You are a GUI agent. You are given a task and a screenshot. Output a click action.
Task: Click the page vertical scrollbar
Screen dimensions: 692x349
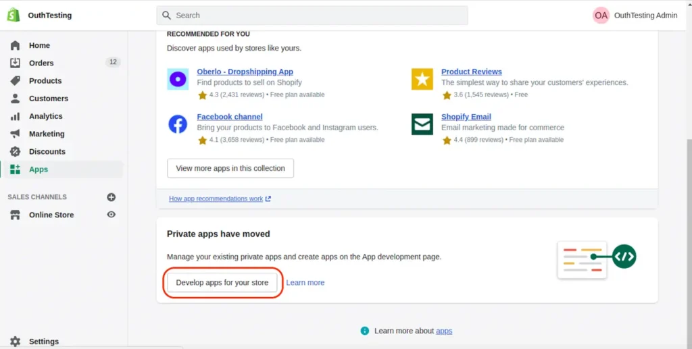[x=689, y=242]
